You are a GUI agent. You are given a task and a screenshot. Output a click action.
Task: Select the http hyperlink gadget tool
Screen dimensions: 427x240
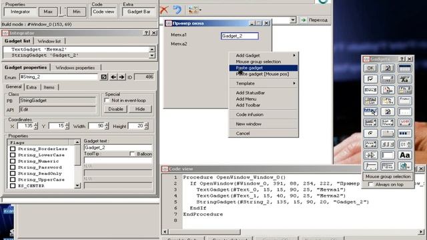pos(370,111)
